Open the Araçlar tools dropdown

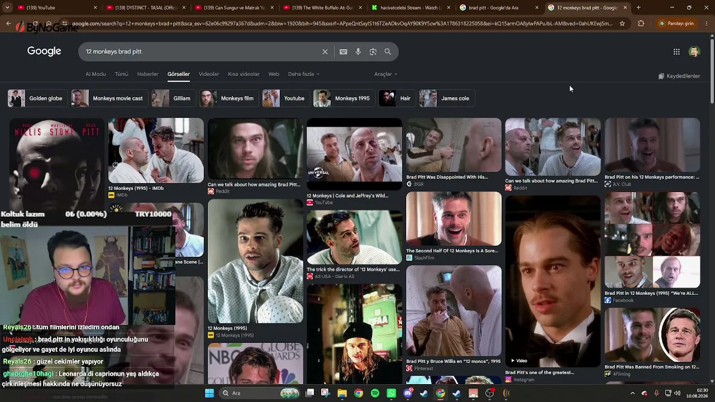(x=385, y=74)
